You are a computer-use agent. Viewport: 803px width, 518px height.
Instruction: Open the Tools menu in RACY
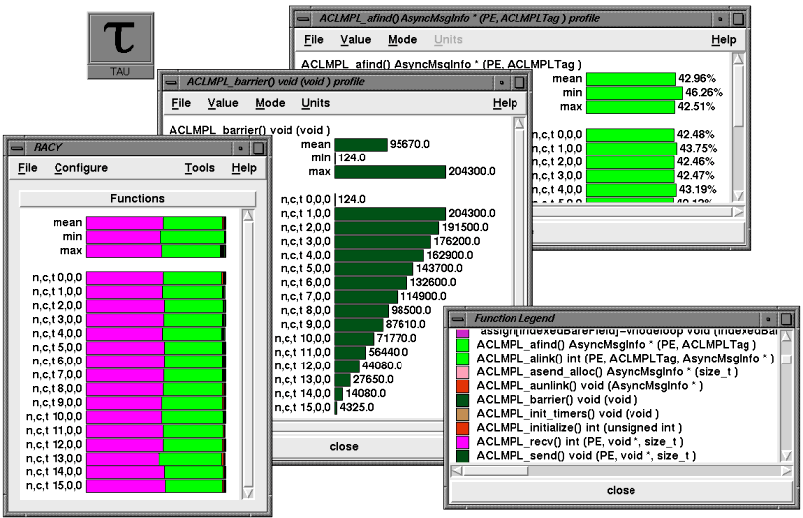pyautogui.click(x=199, y=168)
